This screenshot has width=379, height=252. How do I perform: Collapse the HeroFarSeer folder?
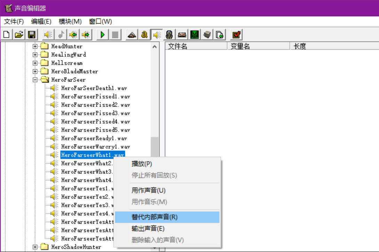click(35, 80)
